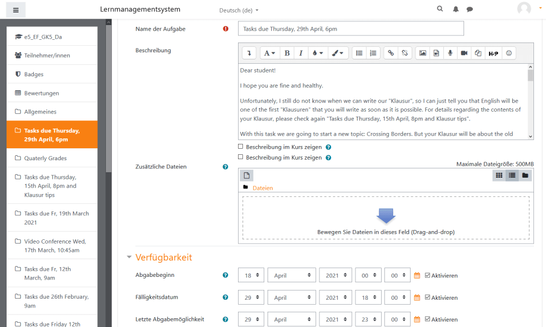Viewport: 546px width, 327px height.
Task: Open the H5P insert tool
Action: pyautogui.click(x=493, y=53)
